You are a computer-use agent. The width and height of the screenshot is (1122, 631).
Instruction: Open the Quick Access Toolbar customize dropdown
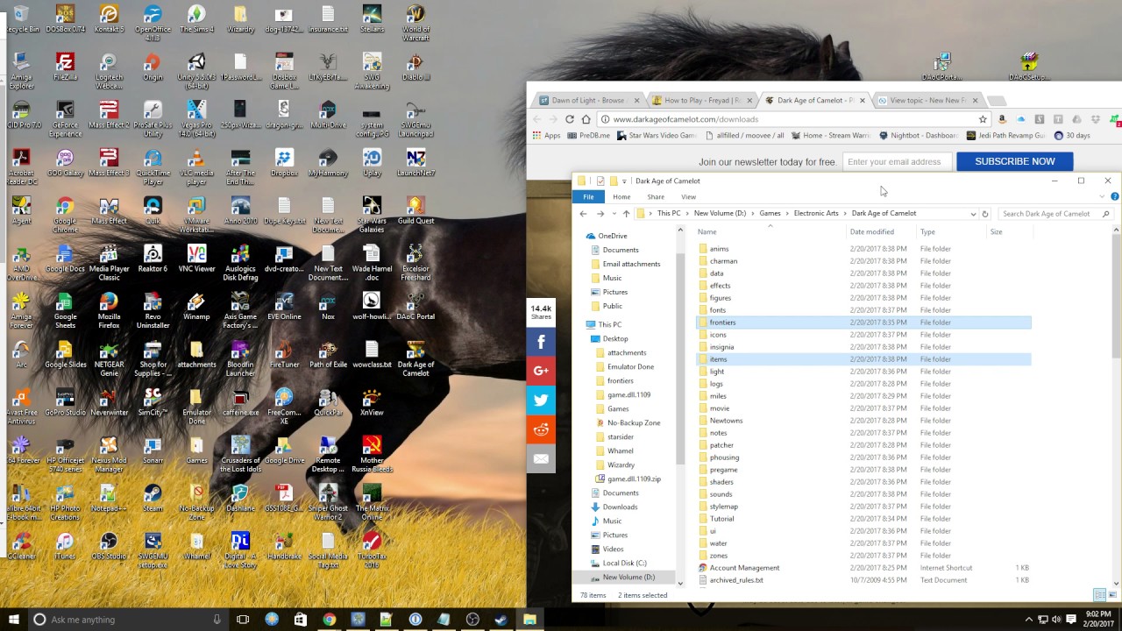coord(624,181)
